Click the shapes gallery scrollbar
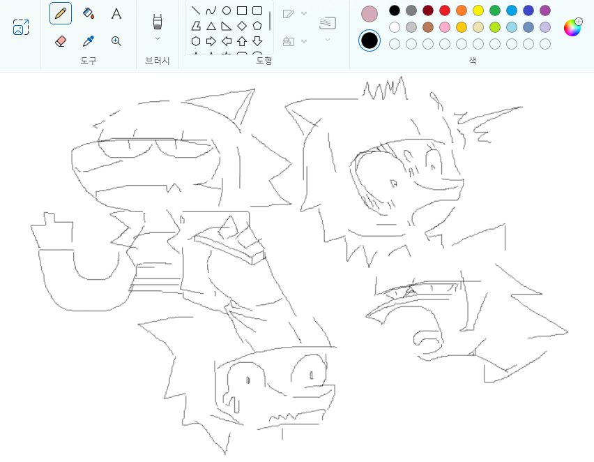 [270, 20]
